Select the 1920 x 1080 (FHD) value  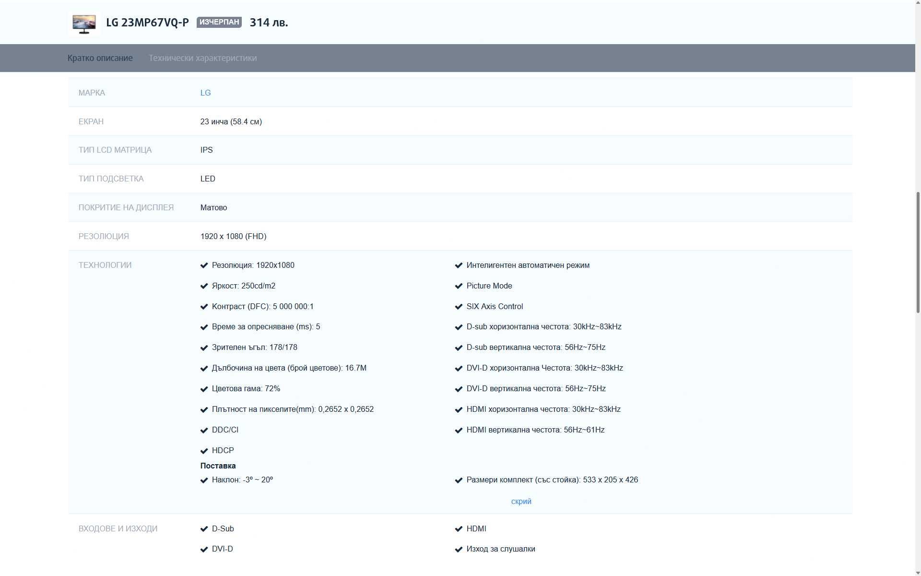[x=233, y=236]
